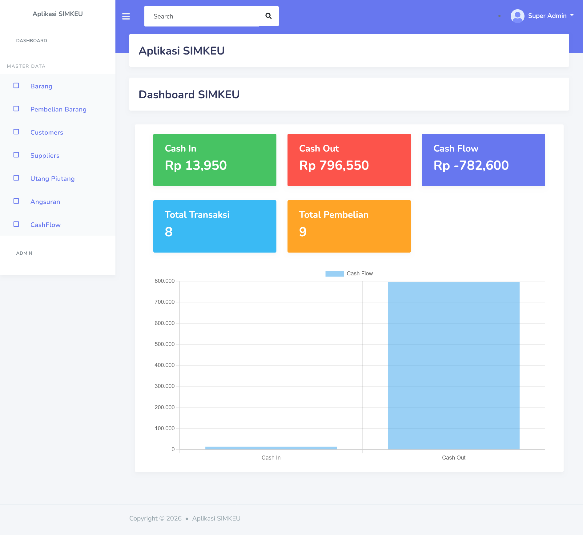Open the Admin menu item
Image resolution: width=583 pixels, height=535 pixels.
click(x=24, y=253)
